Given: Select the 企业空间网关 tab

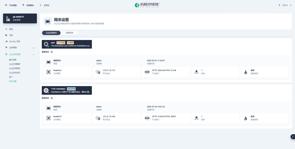Looking at the screenshot, I should tap(51, 33).
